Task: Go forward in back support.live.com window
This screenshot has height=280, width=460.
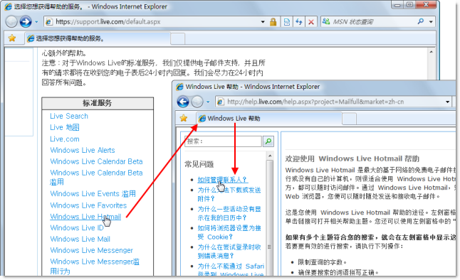Action: 26,21
